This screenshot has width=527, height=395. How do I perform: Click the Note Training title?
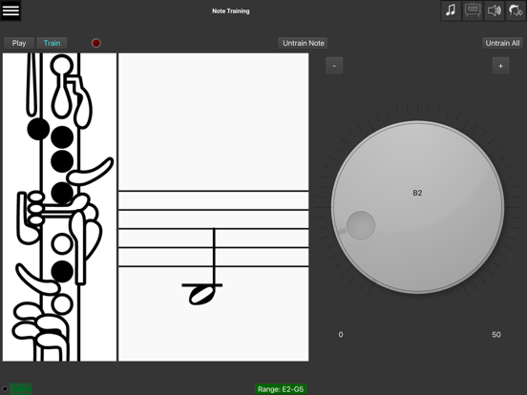[231, 11]
